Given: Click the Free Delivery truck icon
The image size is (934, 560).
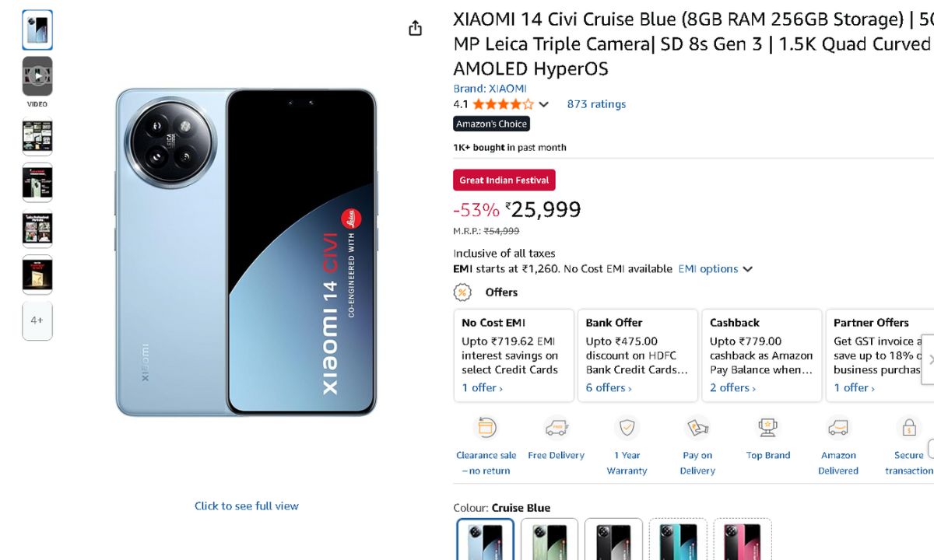Looking at the screenshot, I should pos(556,428).
